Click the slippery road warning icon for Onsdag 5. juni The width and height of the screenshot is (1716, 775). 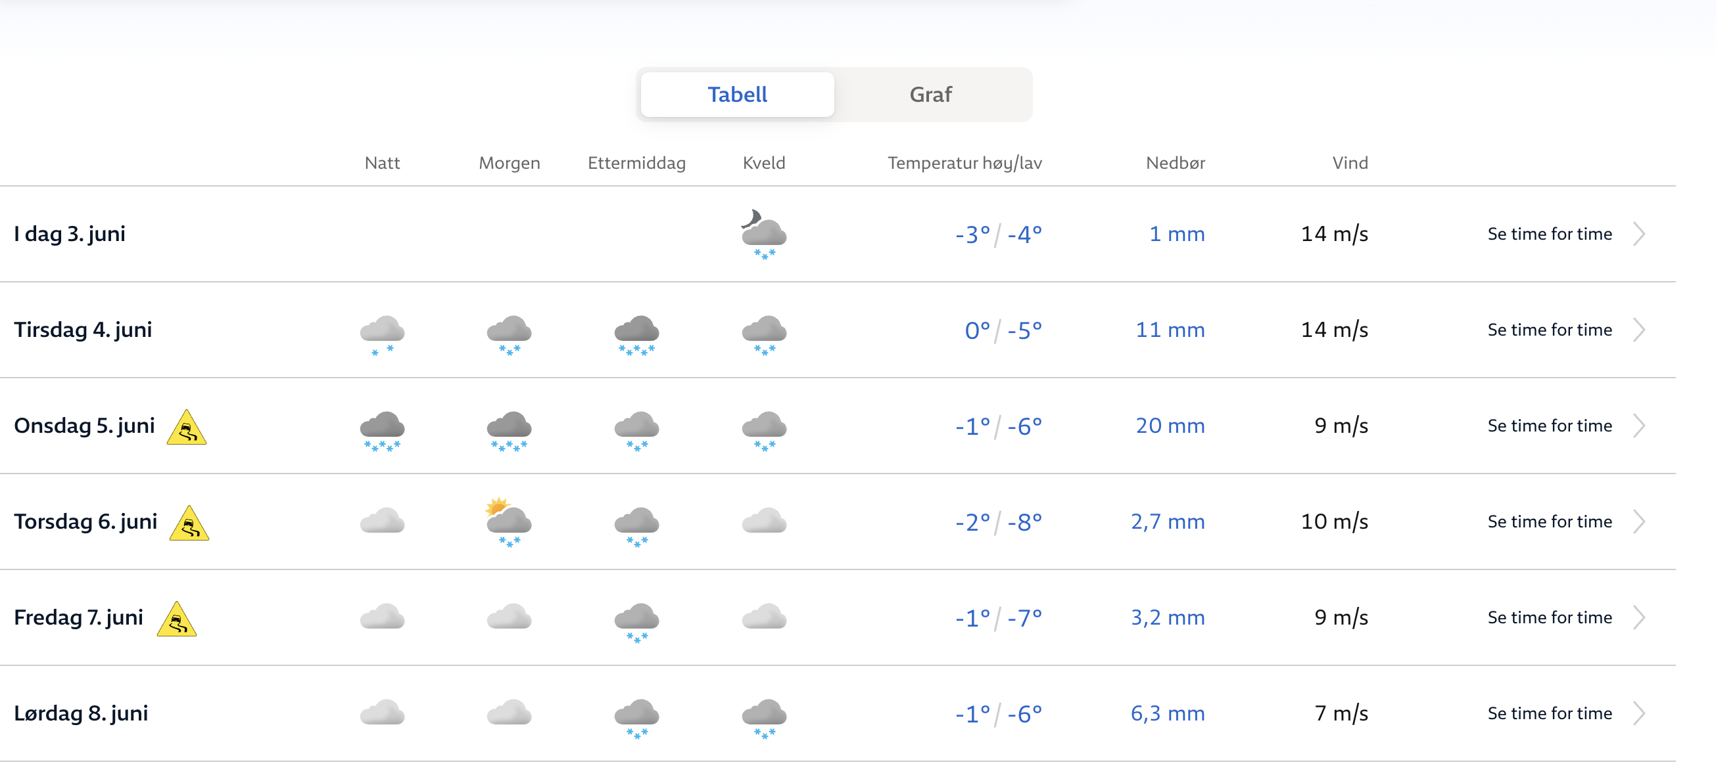click(x=187, y=428)
